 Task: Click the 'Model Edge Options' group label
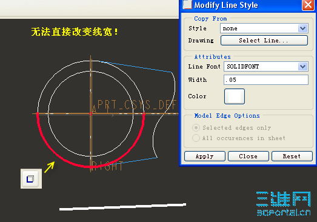coord(227,116)
